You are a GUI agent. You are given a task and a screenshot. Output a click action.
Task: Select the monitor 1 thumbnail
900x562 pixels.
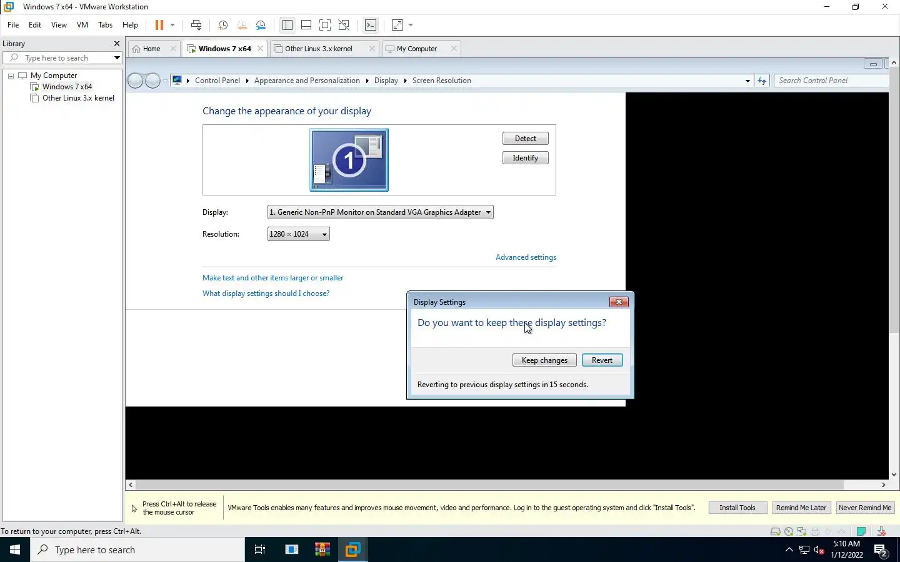tap(349, 160)
